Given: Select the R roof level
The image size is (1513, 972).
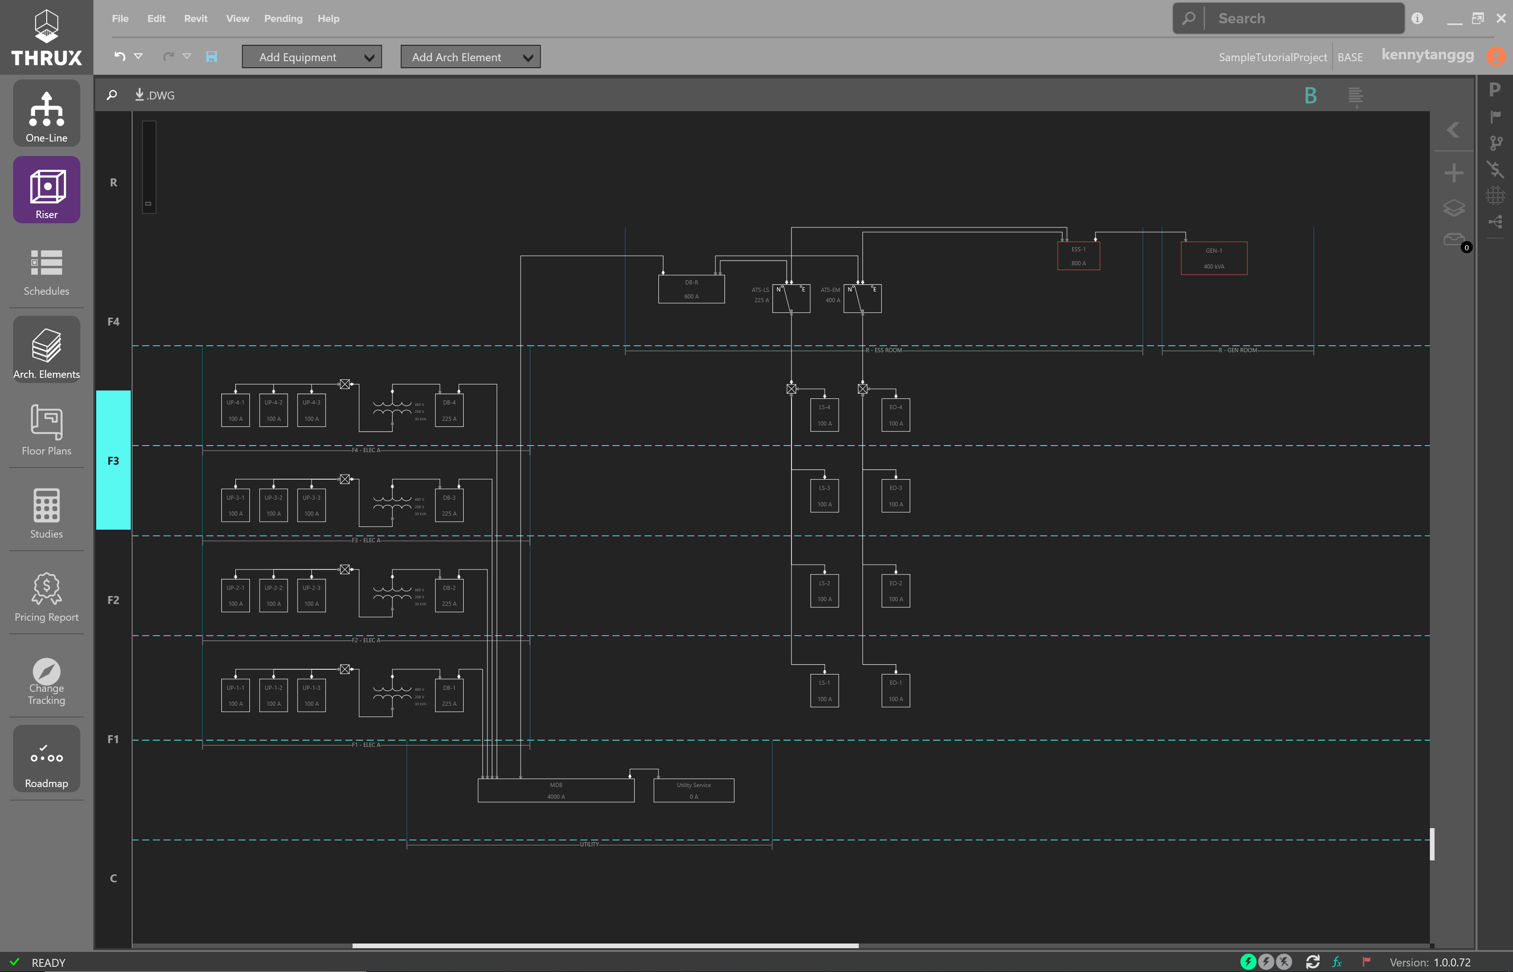Looking at the screenshot, I should [x=113, y=183].
